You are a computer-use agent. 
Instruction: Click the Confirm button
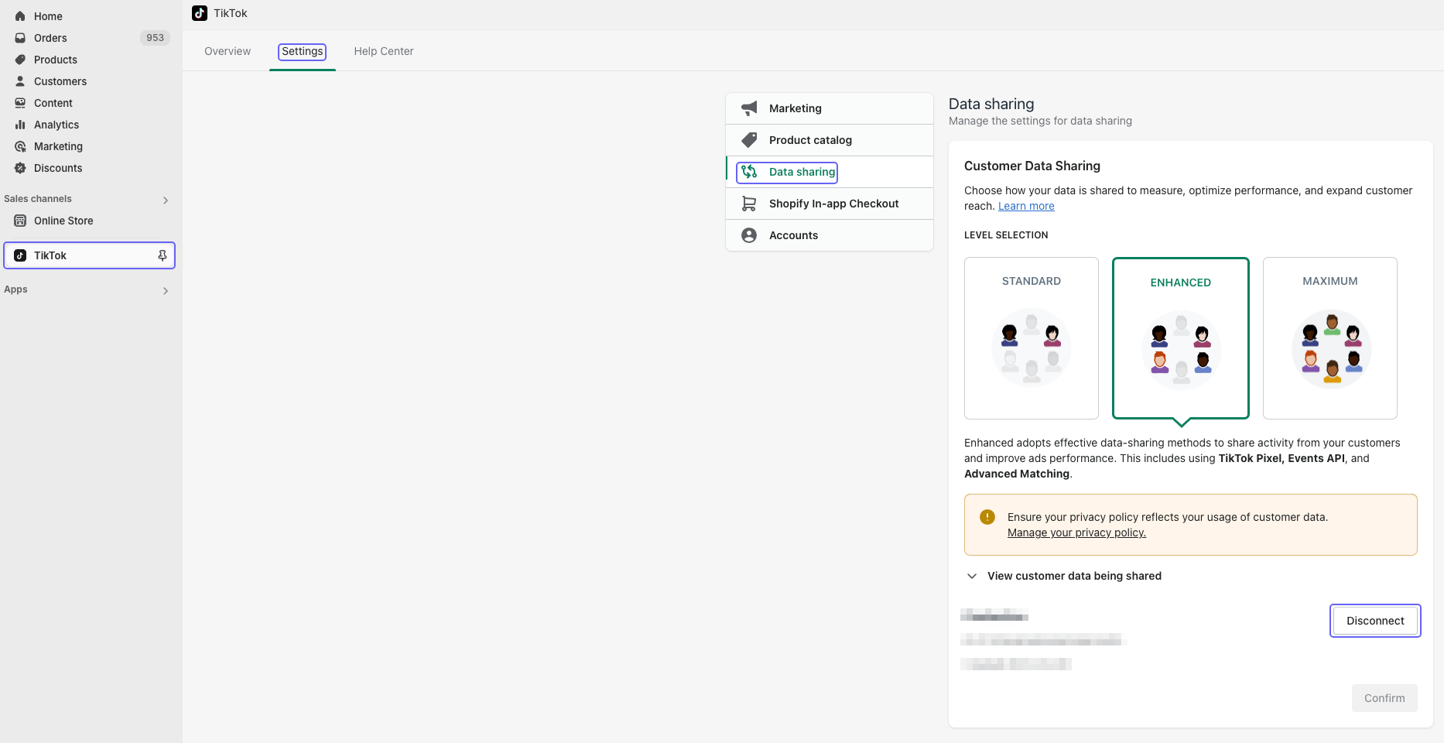click(x=1384, y=698)
